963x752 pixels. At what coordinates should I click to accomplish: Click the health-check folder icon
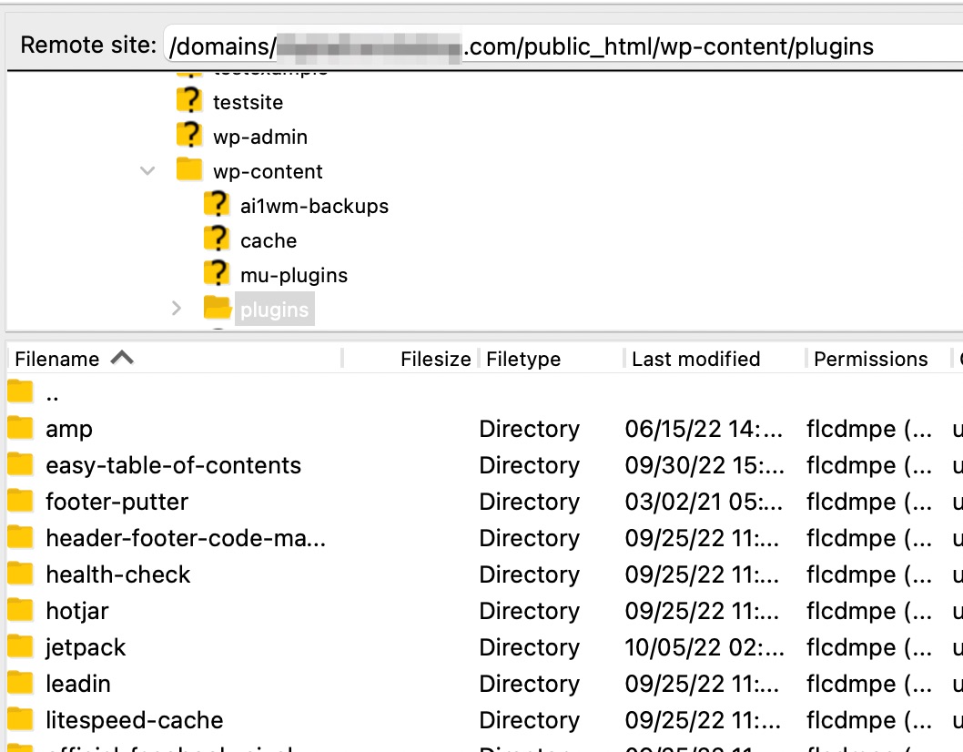pyautogui.click(x=20, y=574)
